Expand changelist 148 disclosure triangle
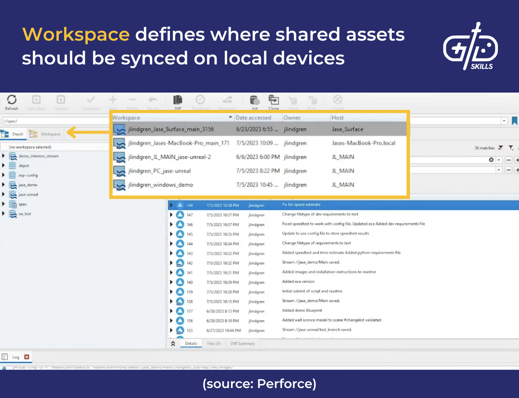Image resolution: width=519 pixels, height=398 pixels. pyautogui.click(x=170, y=205)
